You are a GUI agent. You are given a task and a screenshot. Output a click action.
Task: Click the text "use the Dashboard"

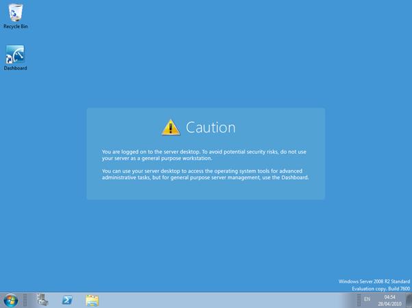pos(285,178)
